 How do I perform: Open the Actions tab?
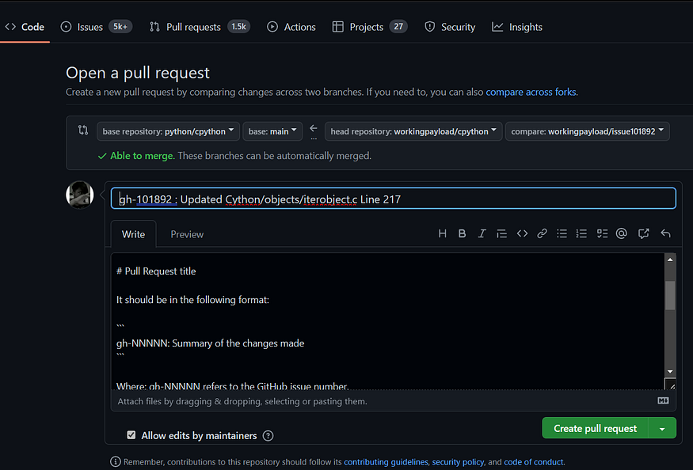tap(291, 27)
